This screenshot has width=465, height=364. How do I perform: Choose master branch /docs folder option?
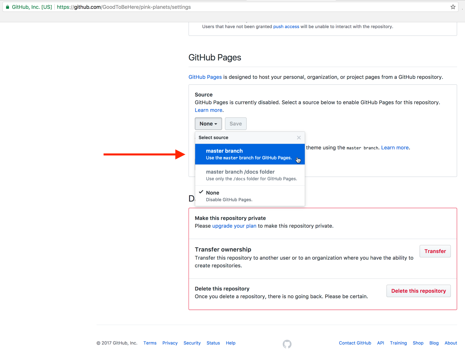(x=250, y=175)
